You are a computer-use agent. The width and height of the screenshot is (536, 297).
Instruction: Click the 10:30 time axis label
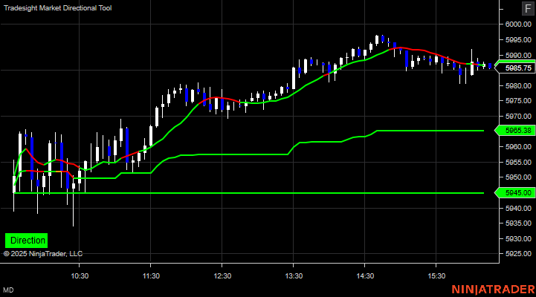coord(80,275)
